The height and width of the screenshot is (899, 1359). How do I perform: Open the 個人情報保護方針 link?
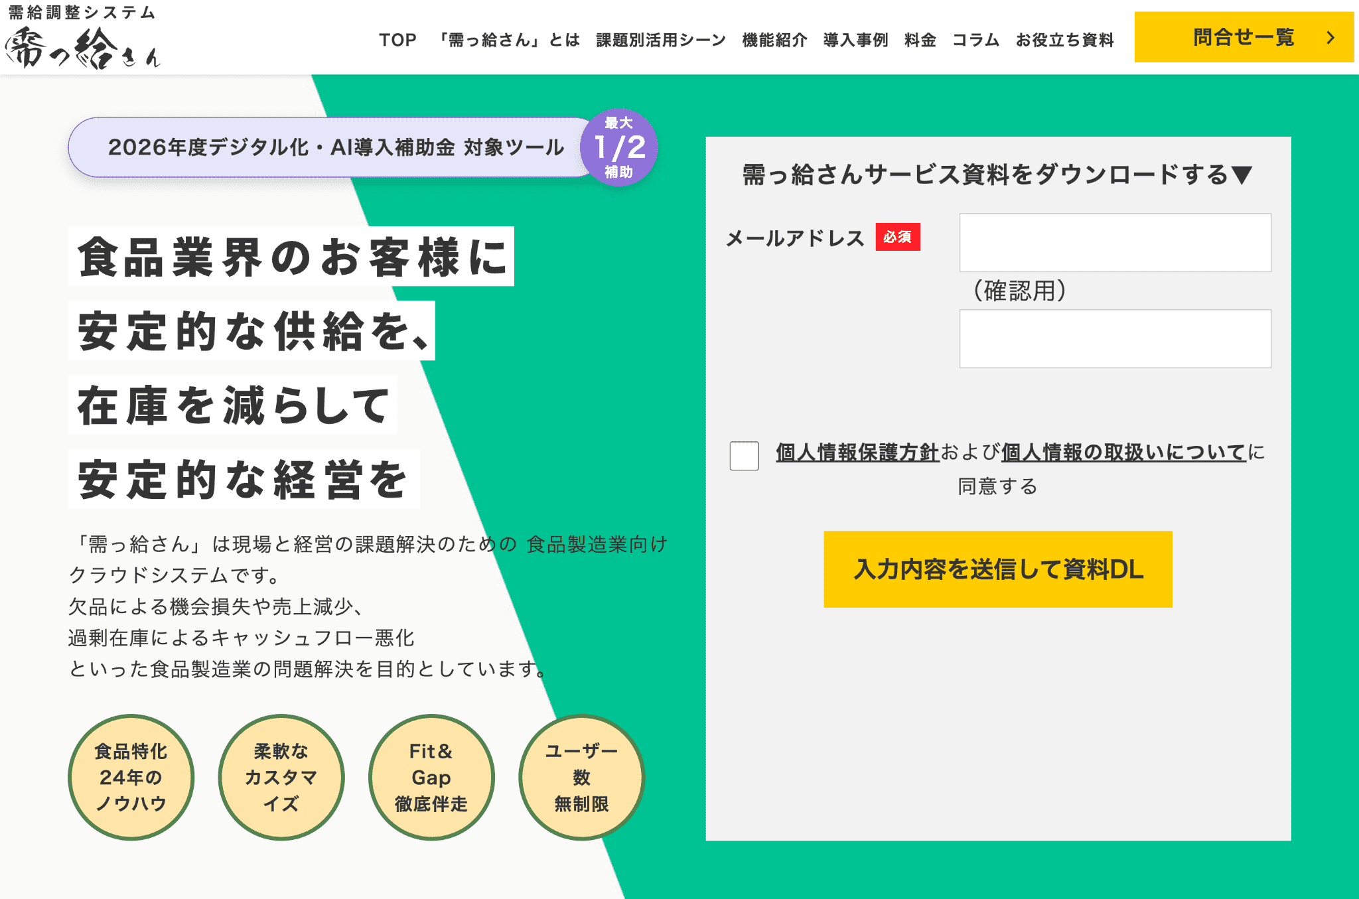coord(857,452)
